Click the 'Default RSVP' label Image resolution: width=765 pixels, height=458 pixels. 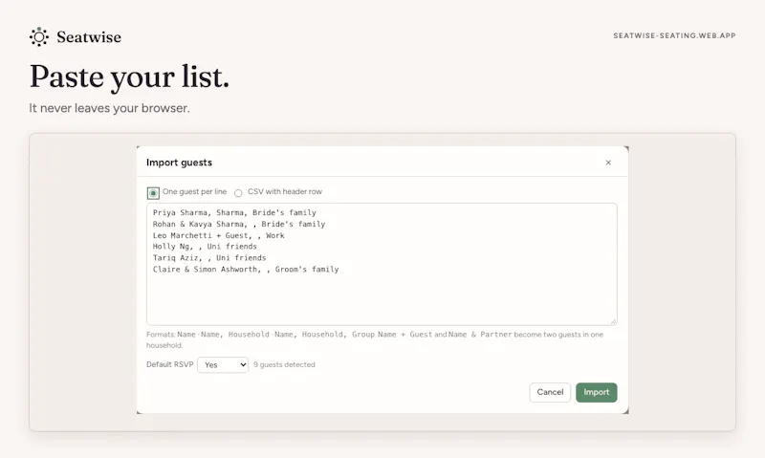tap(170, 364)
